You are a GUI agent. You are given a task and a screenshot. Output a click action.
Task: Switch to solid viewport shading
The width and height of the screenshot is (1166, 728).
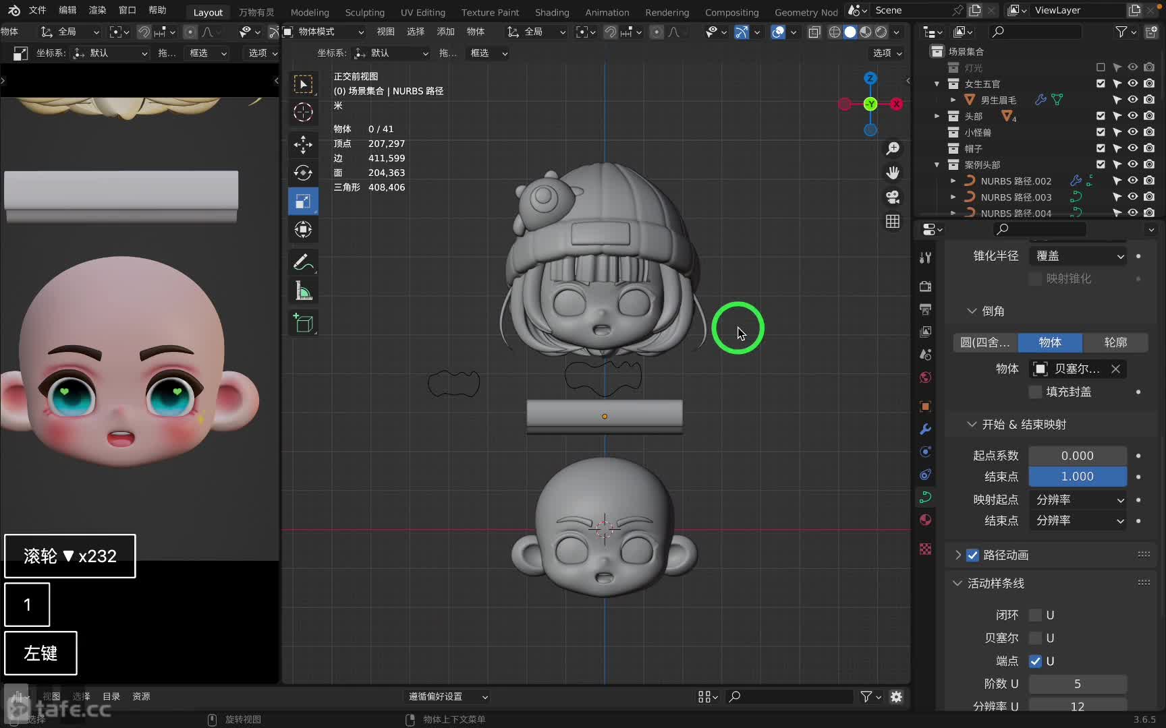(x=850, y=32)
